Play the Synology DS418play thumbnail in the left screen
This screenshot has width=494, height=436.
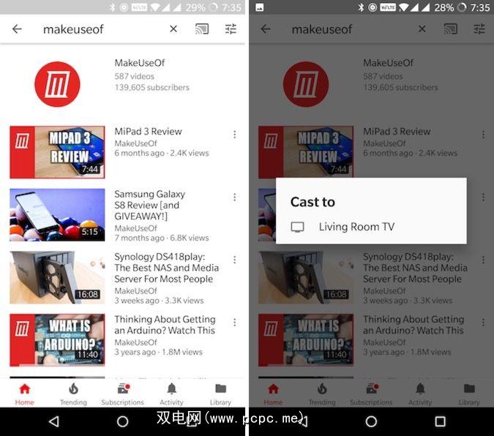tap(57, 277)
